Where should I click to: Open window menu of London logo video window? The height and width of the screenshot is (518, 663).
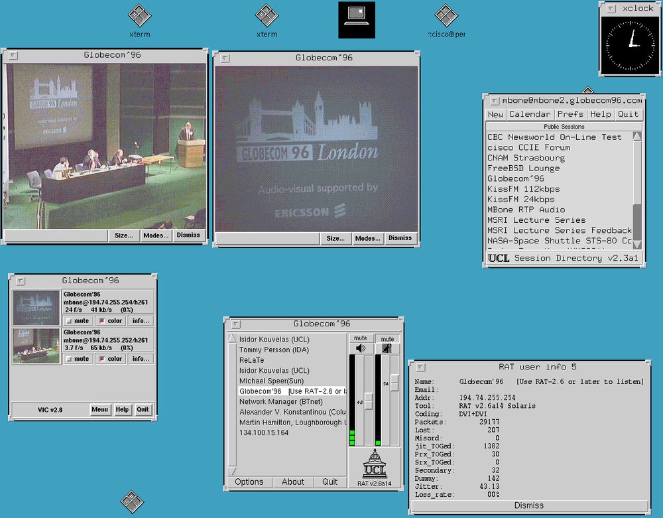pos(225,58)
